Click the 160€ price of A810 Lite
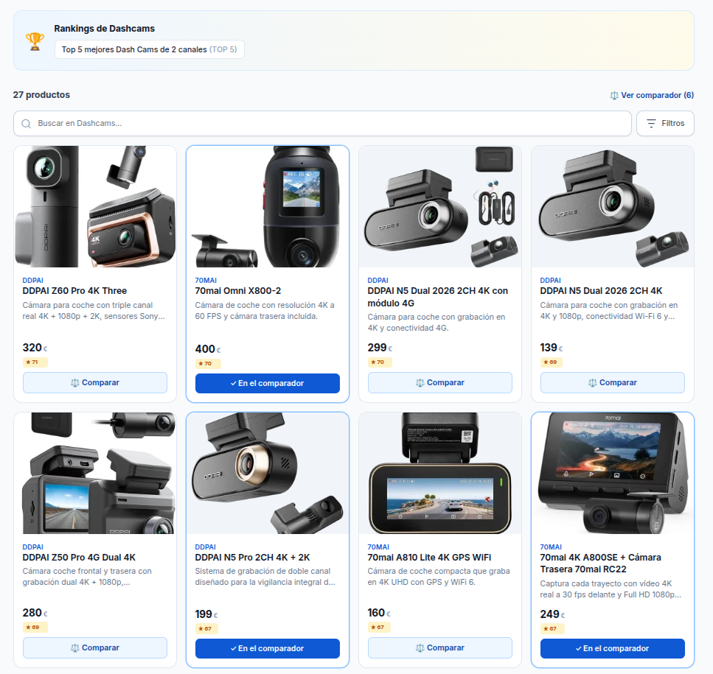The height and width of the screenshot is (674, 713). [x=379, y=613]
